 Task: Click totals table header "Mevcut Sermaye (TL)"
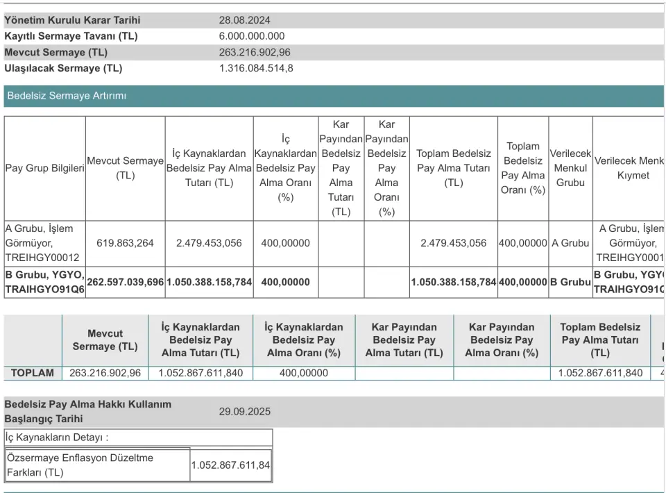(105, 340)
